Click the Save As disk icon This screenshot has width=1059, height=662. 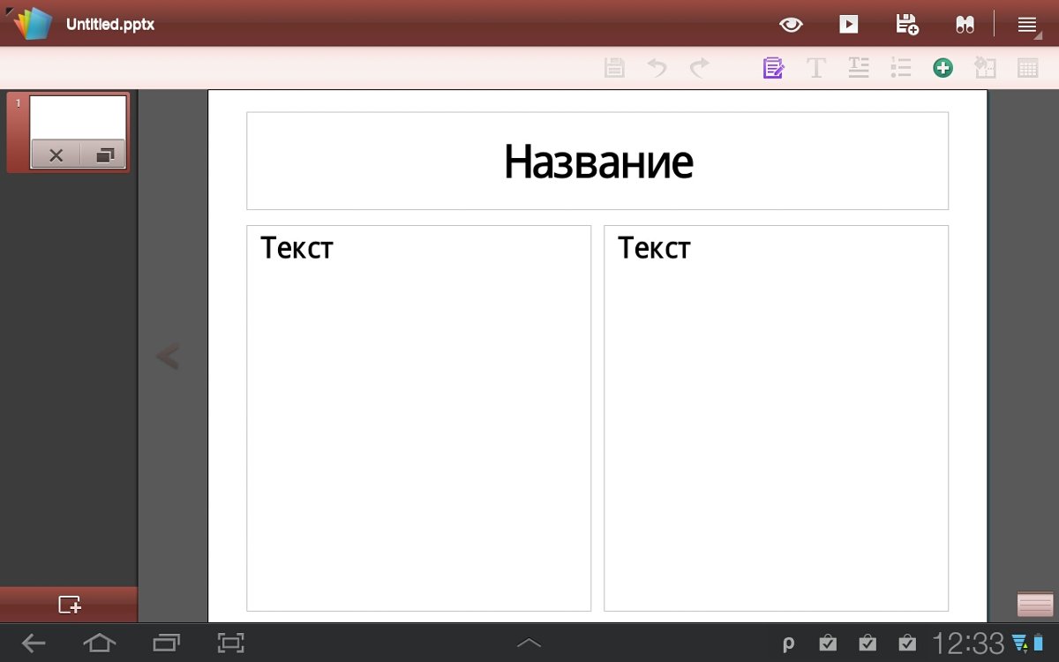tap(906, 25)
